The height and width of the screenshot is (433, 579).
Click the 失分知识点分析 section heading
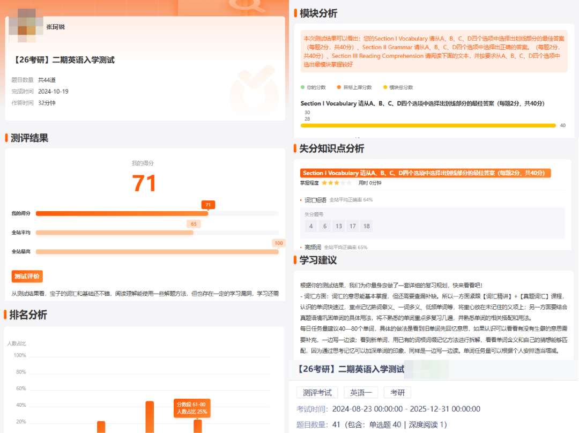332,148
